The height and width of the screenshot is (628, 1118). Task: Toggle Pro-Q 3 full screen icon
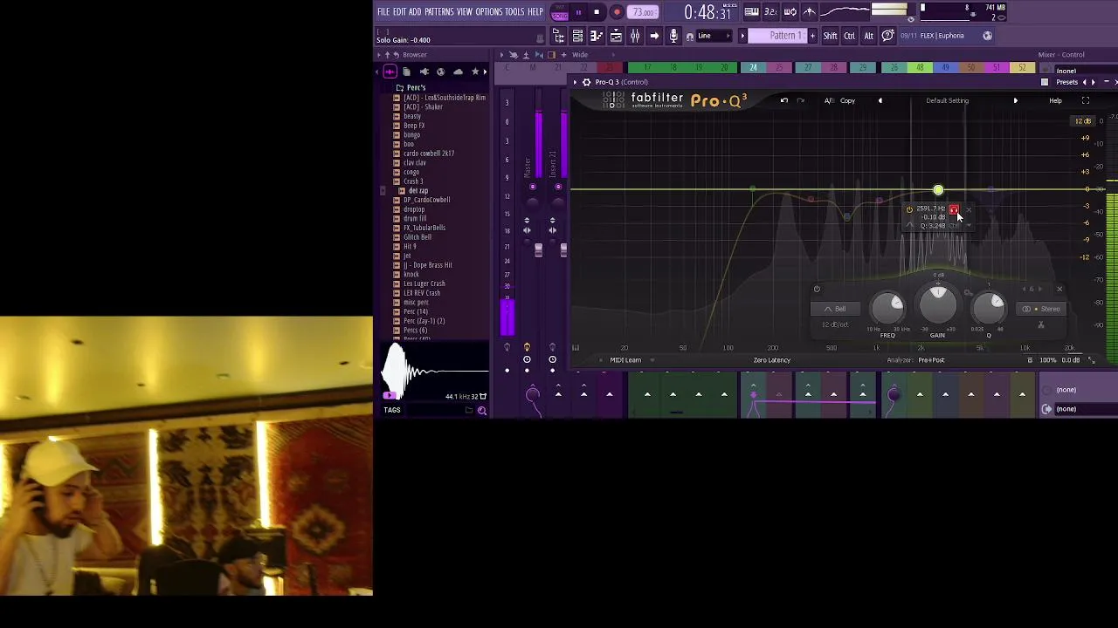1086,100
